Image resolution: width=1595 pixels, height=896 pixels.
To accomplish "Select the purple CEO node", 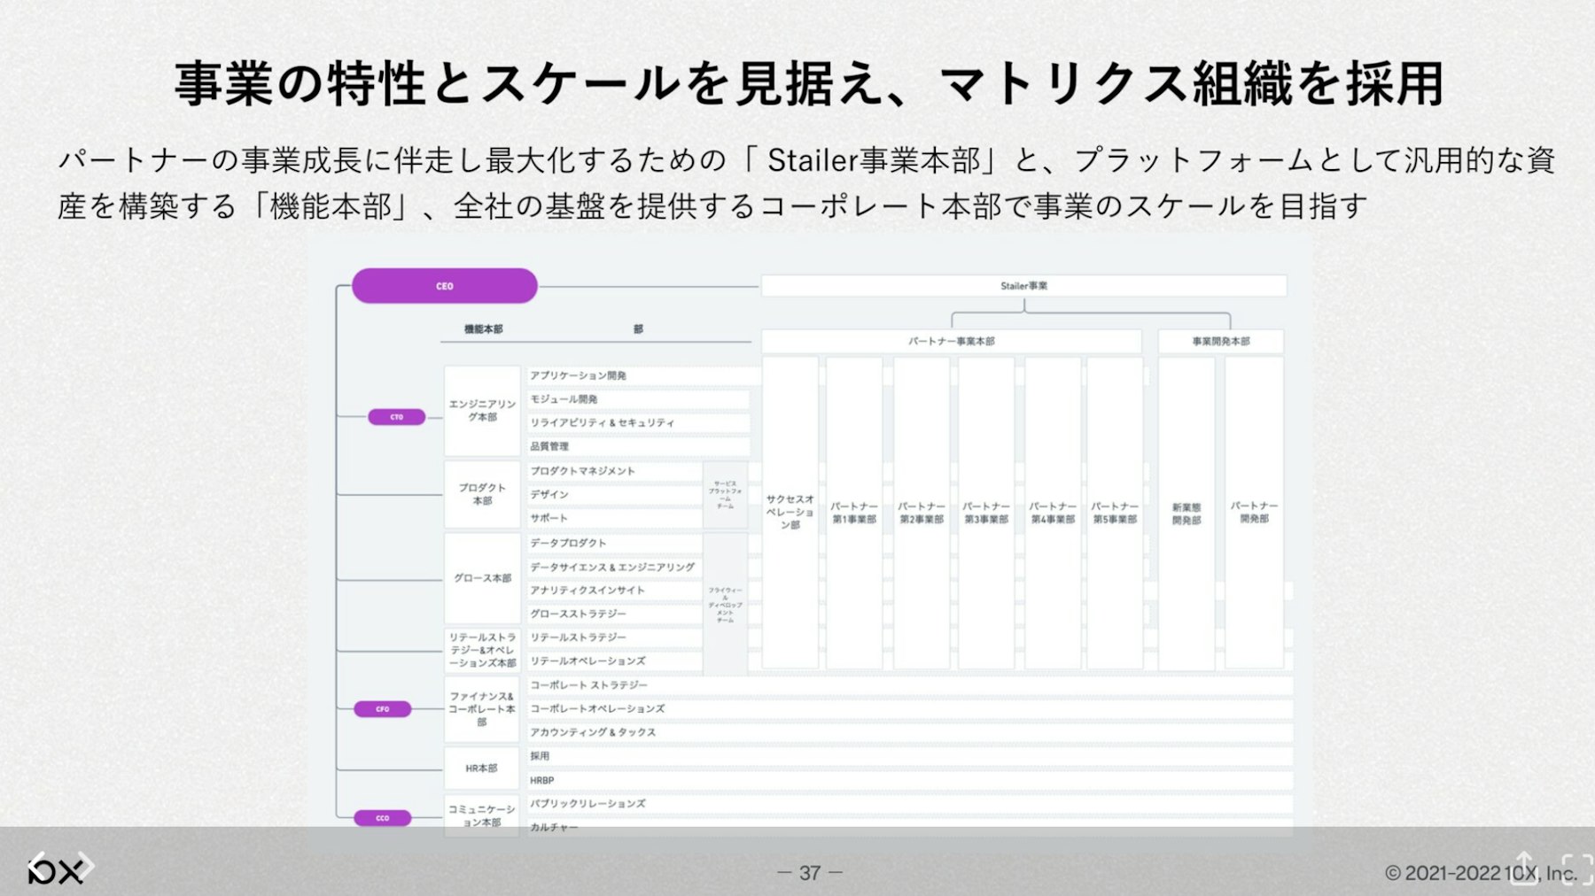I will (x=445, y=286).
